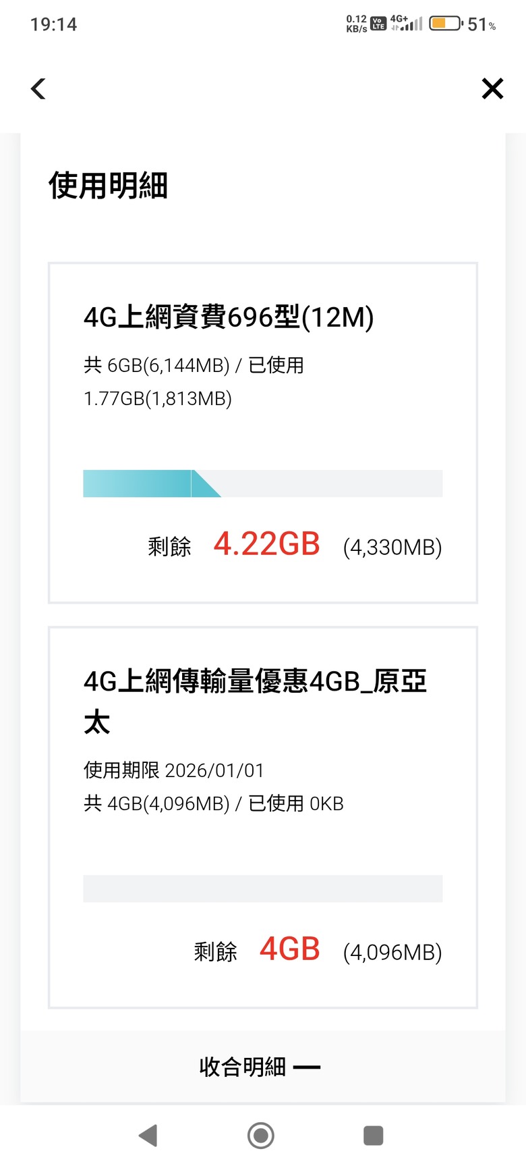Tap the remaining 4.22GB red figure
This screenshot has width=526, height=1170.
click(267, 544)
